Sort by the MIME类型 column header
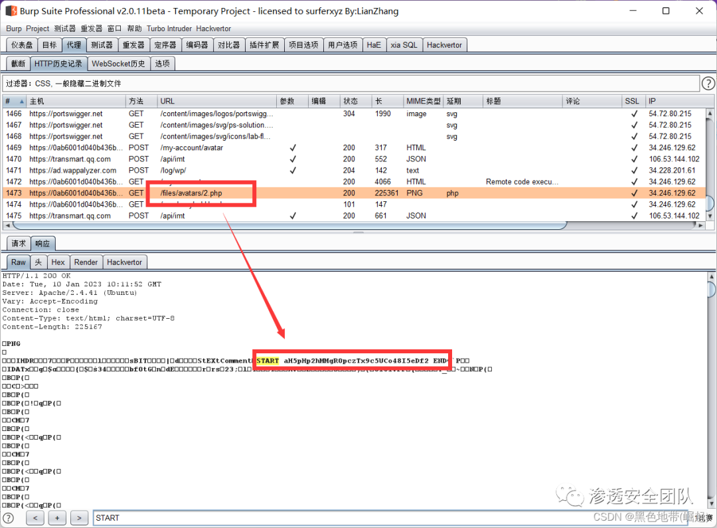The height and width of the screenshot is (528, 717). (424, 101)
